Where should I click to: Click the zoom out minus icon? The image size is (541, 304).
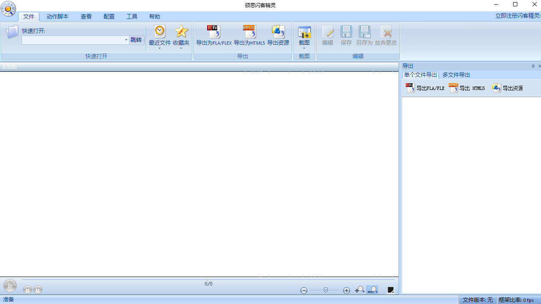(304, 290)
